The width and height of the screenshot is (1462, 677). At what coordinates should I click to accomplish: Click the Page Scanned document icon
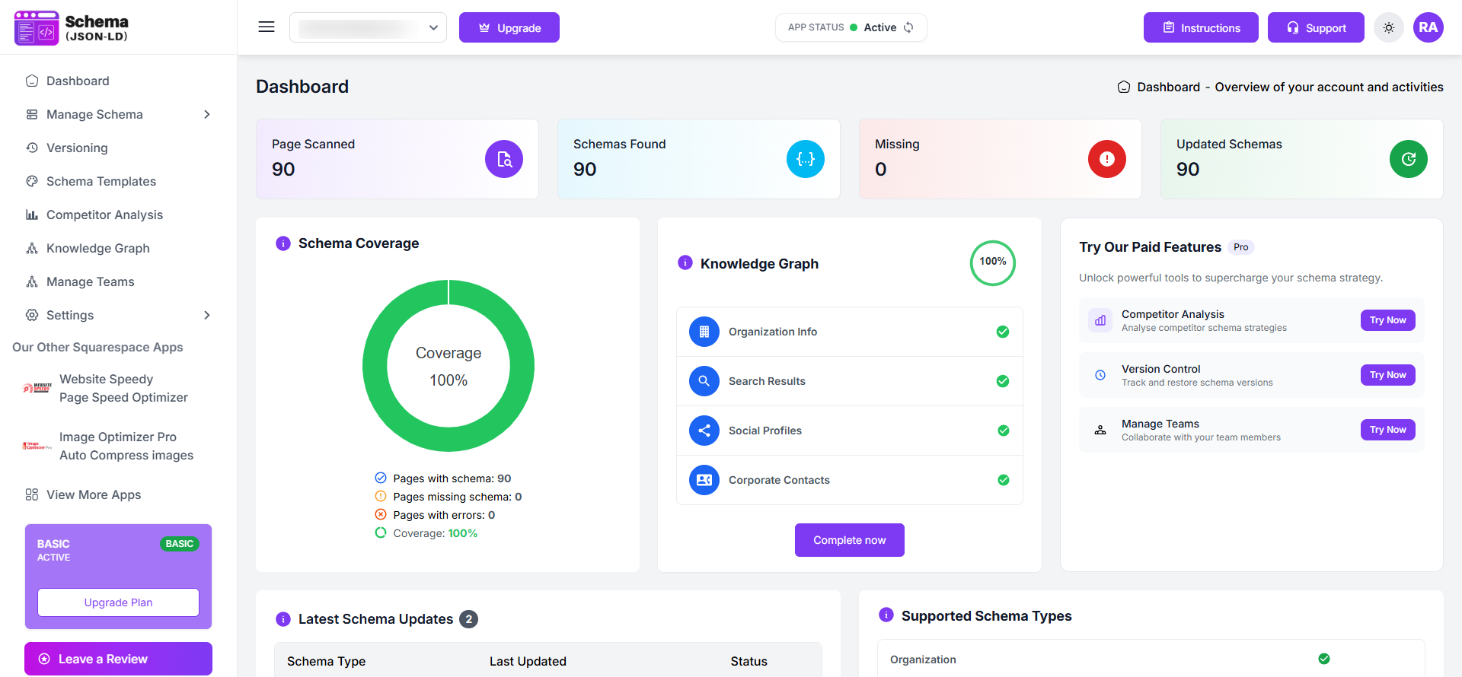click(504, 159)
